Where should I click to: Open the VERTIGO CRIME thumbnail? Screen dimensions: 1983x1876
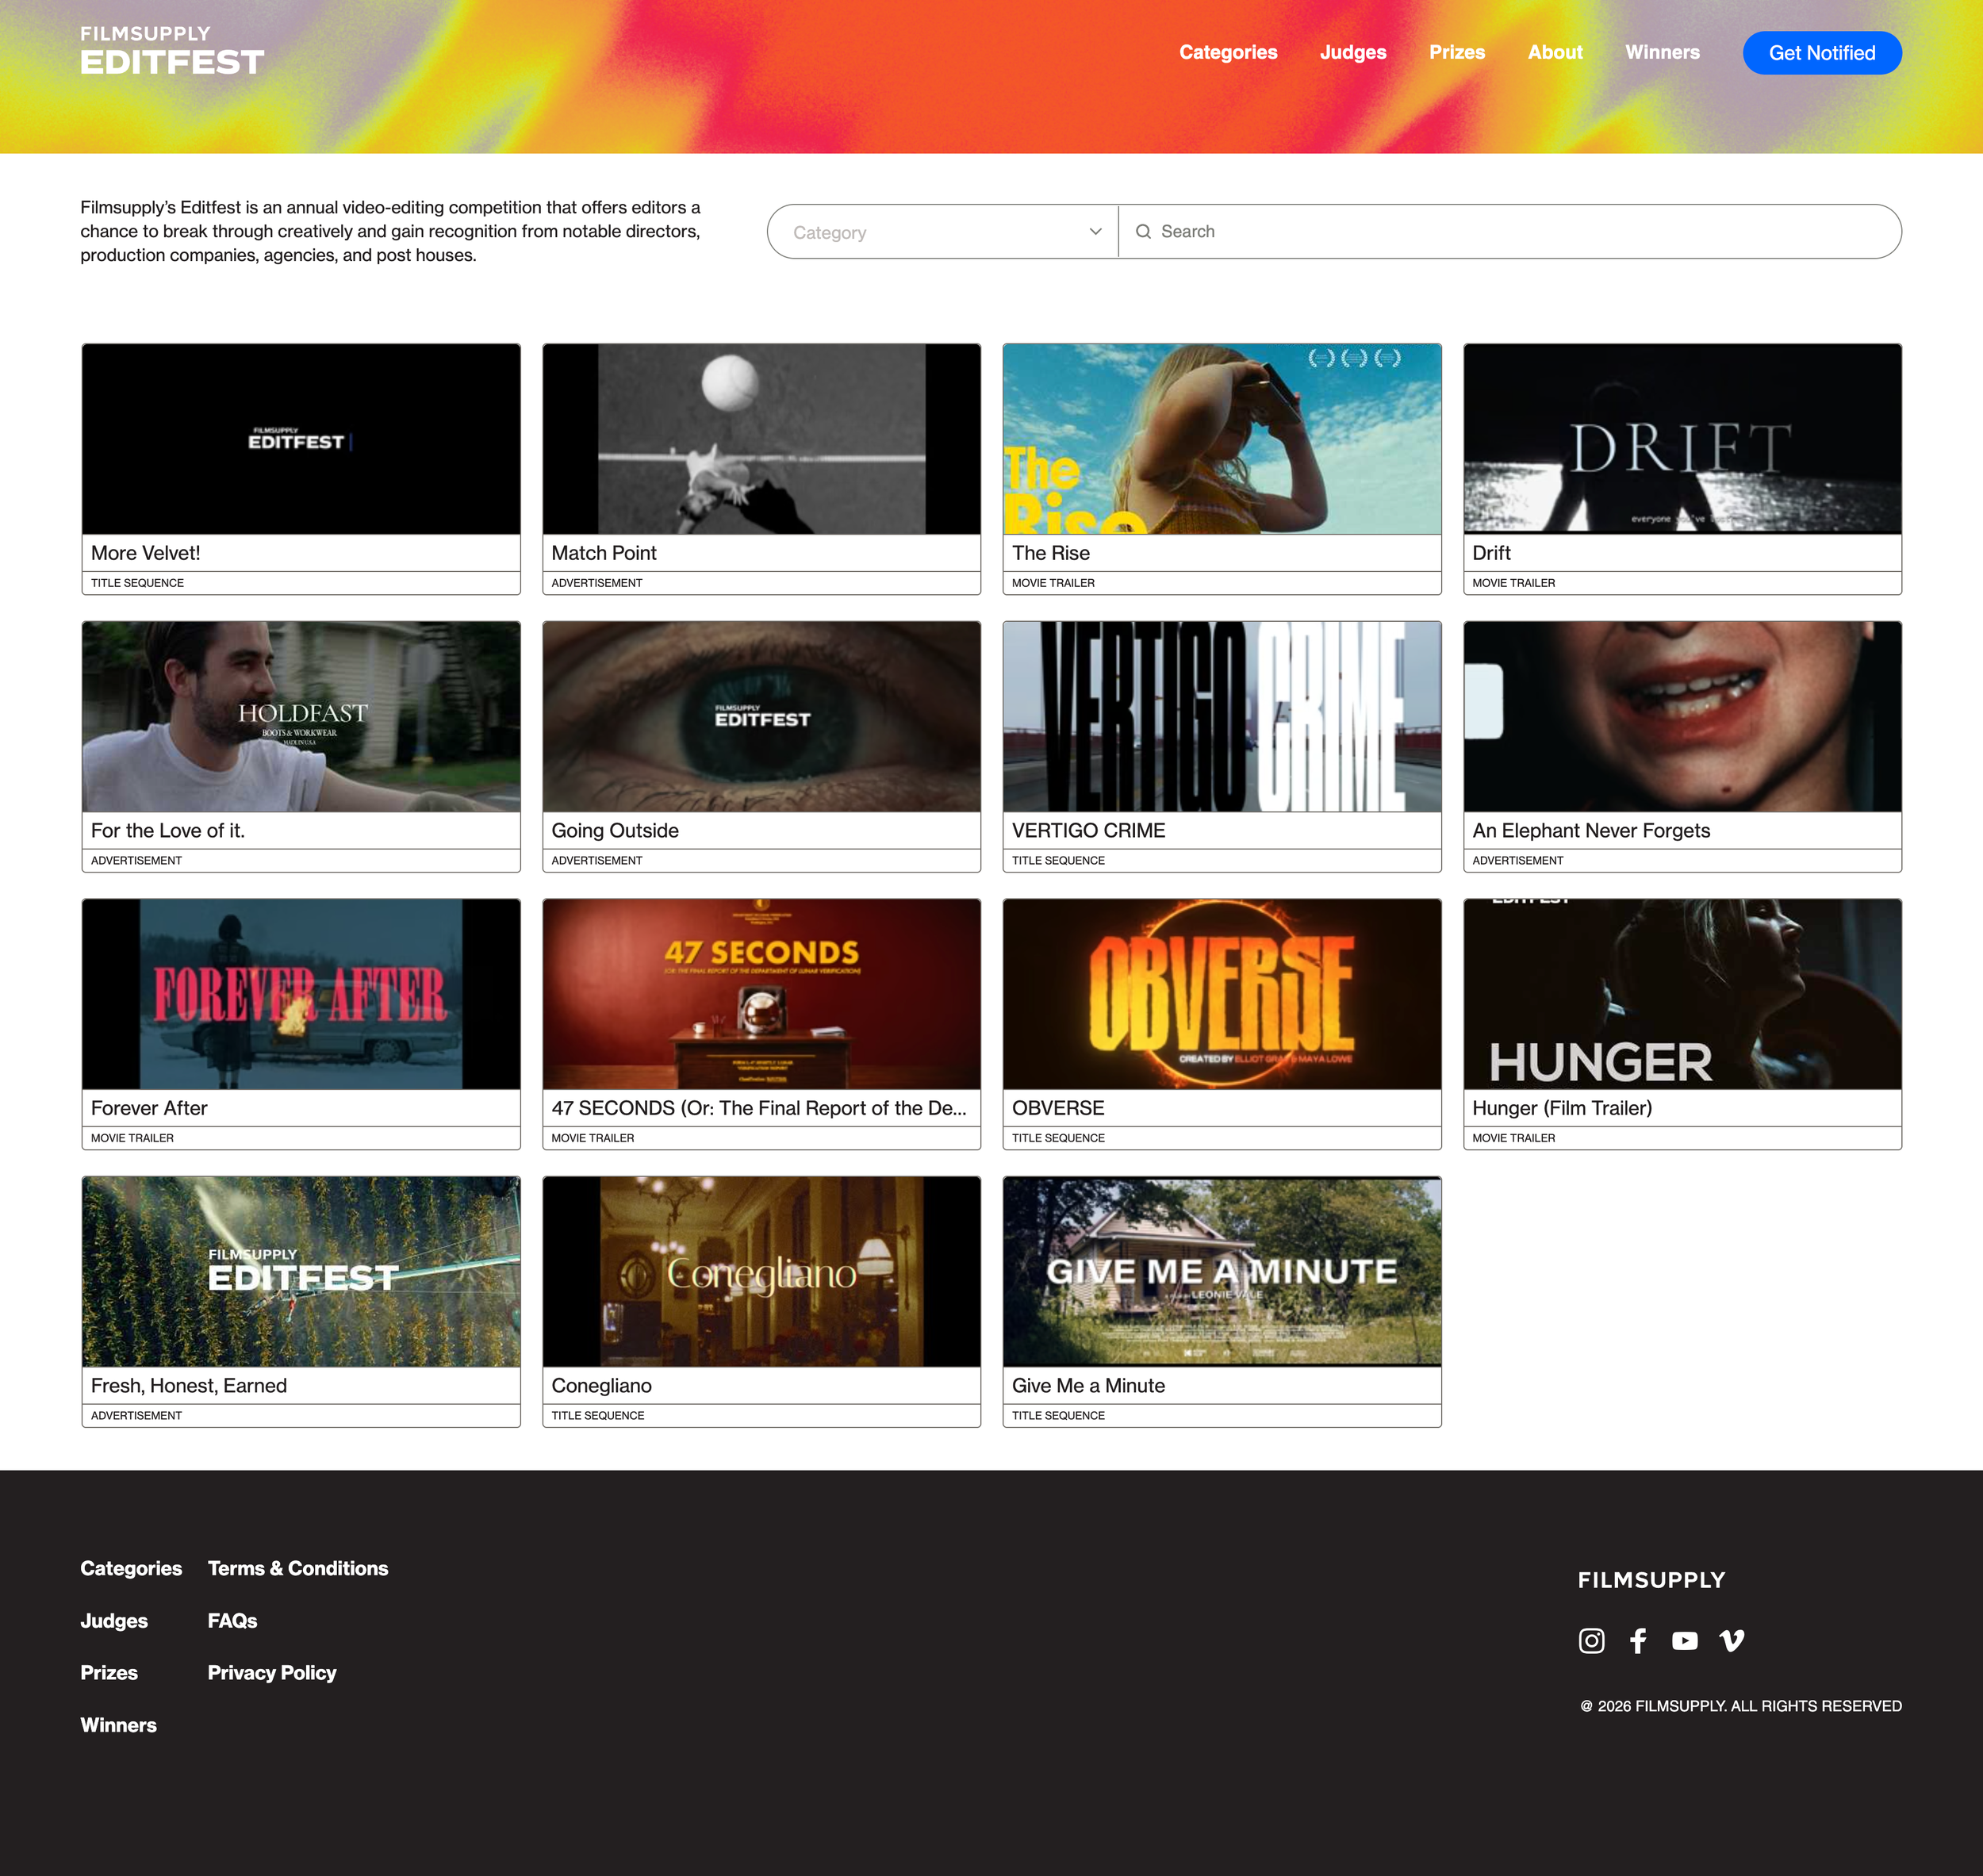[x=1222, y=716]
